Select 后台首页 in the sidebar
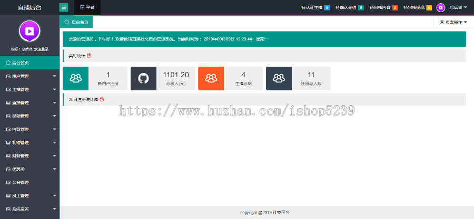 (x=29, y=62)
